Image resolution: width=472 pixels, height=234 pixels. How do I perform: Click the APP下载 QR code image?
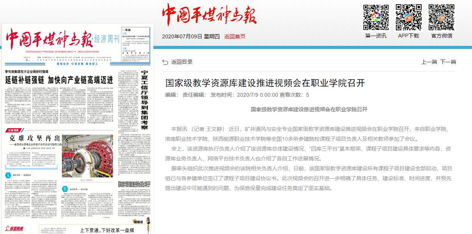tap(408, 17)
